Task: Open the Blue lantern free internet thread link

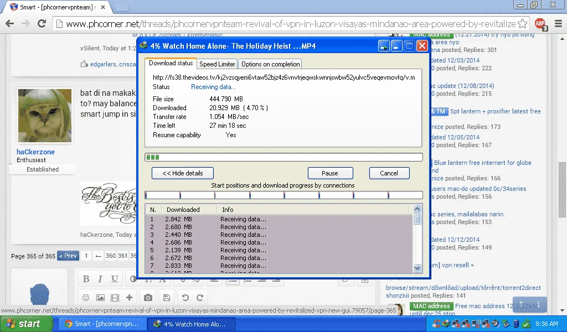Action: (x=483, y=163)
